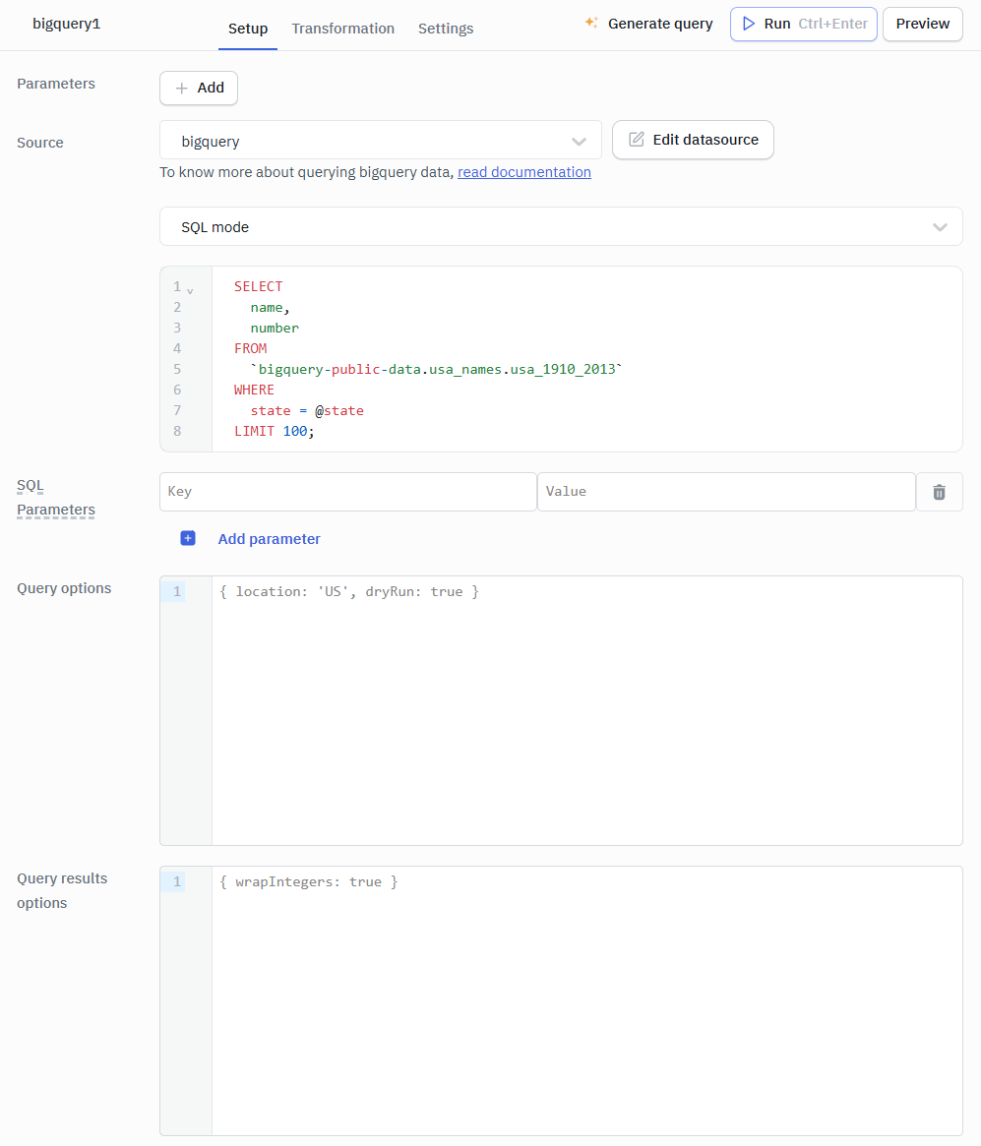Go to the Settings tab
The height and width of the screenshot is (1146, 981).
coord(445,29)
